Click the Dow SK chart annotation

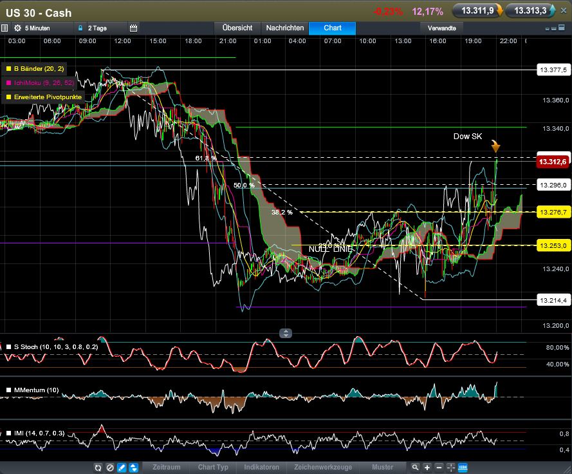point(467,137)
